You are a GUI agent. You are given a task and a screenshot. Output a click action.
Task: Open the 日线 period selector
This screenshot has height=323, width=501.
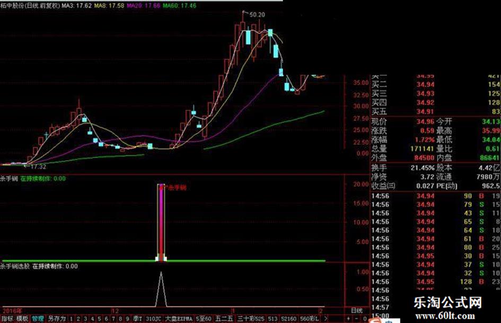[x=357, y=310]
